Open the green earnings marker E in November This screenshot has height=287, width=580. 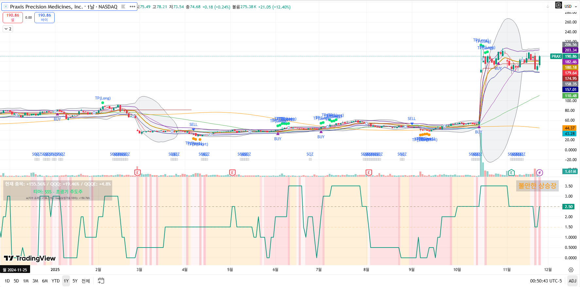click(511, 173)
